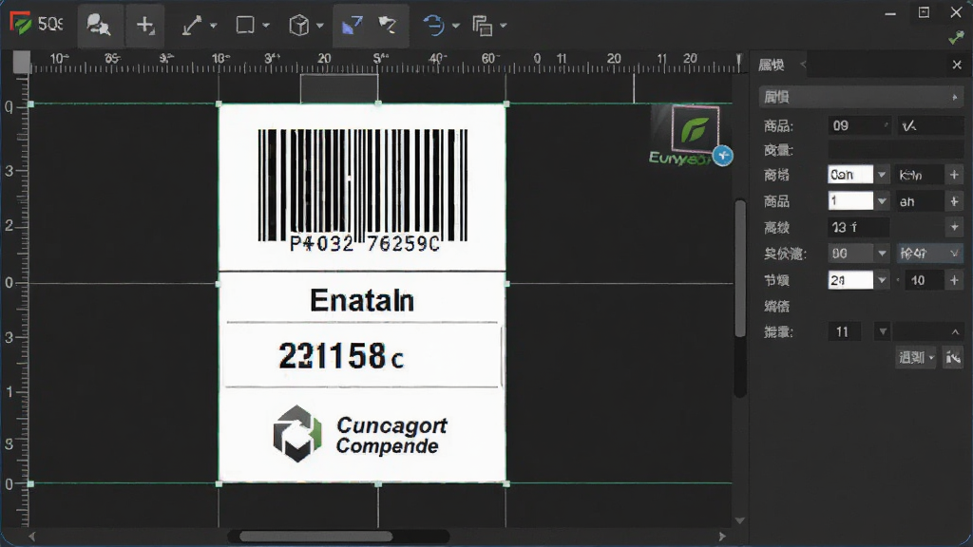The image size is (973, 547).
Task: Click the ruler origin square at top-left corner
Action: coord(22,62)
